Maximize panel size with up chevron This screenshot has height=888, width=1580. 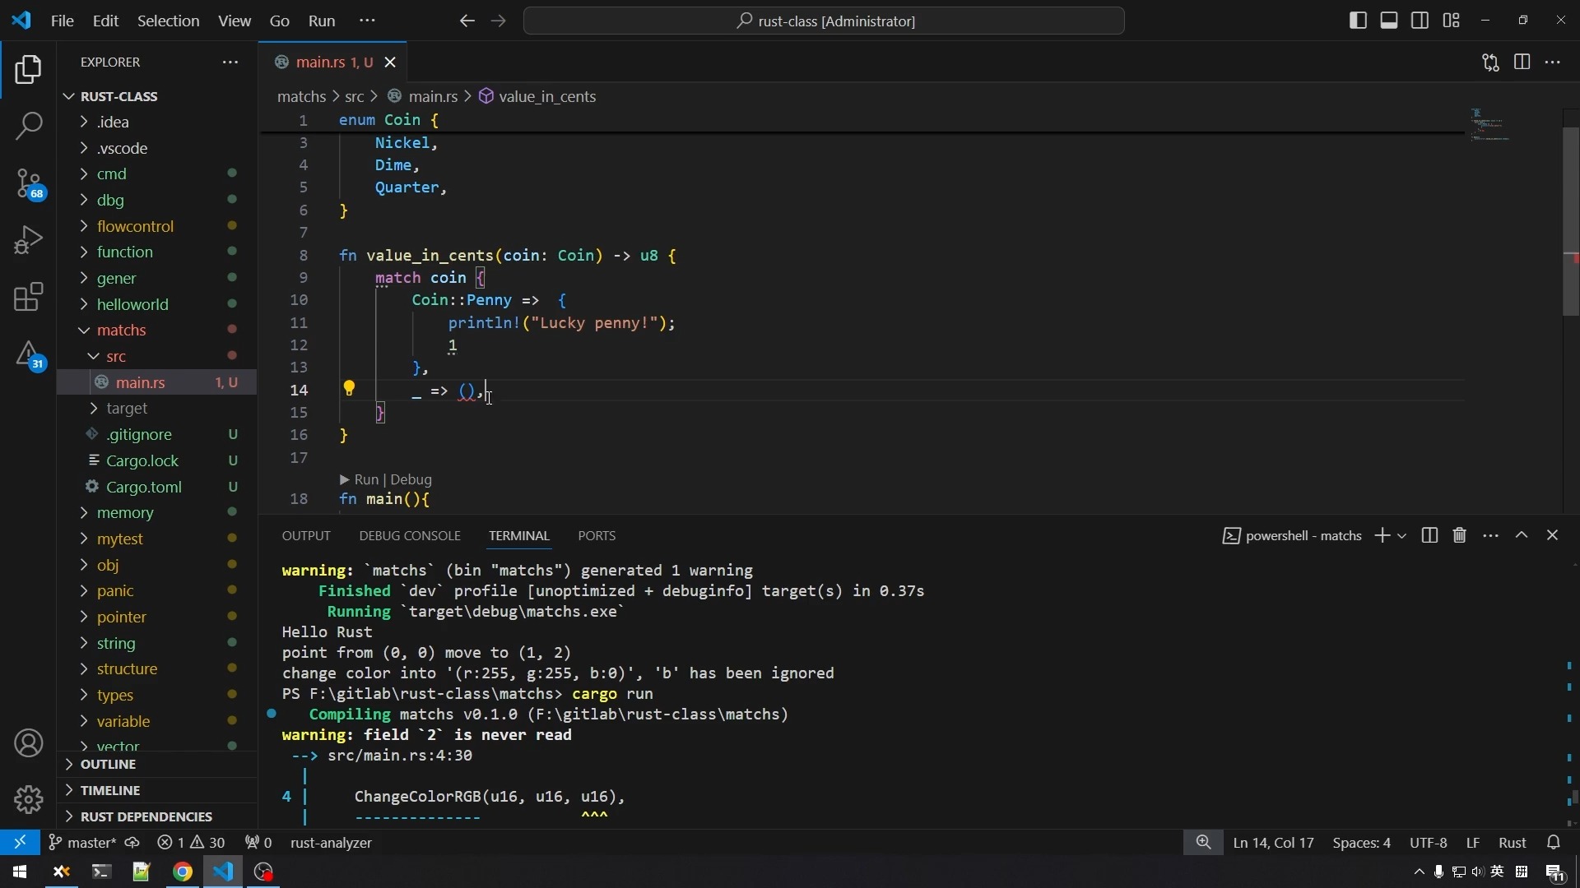pos(1522,535)
